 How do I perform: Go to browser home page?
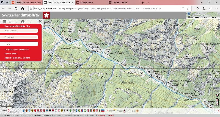23,9
